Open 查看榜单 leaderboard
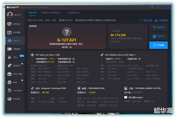The height and width of the screenshot is (118, 176). click(158, 27)
